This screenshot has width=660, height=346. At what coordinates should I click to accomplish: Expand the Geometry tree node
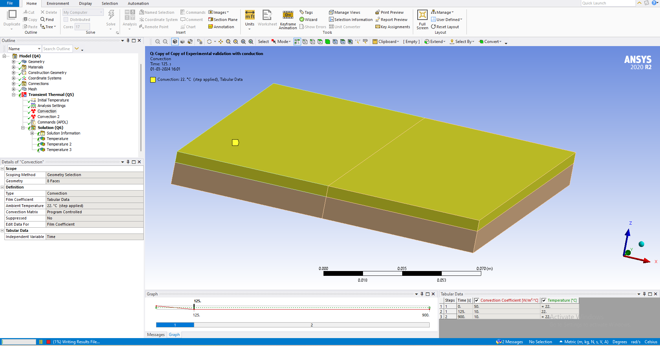pyautogui.click(x=13, y=62)
